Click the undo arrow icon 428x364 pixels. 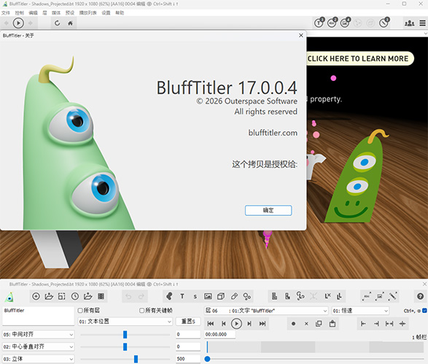click(128, 296)
